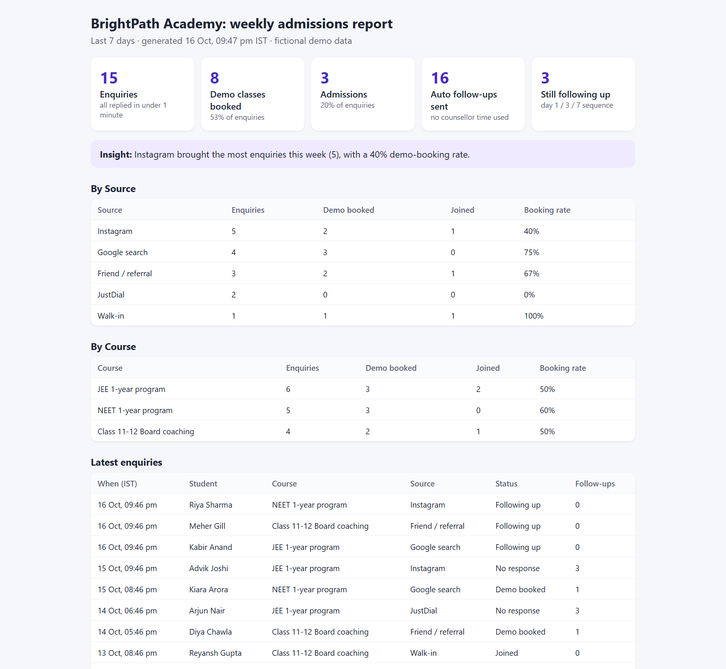The image size is (726, 669).
Task: Click the 'By Source' section heading
Action: click(113, 189)
